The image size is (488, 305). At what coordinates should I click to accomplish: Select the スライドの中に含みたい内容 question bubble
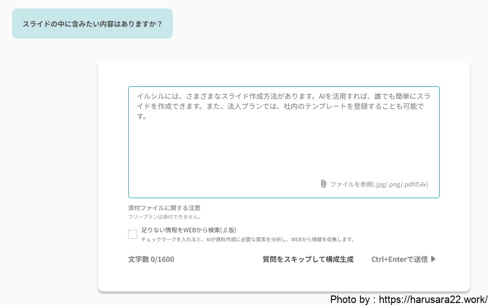pos(92,24)
